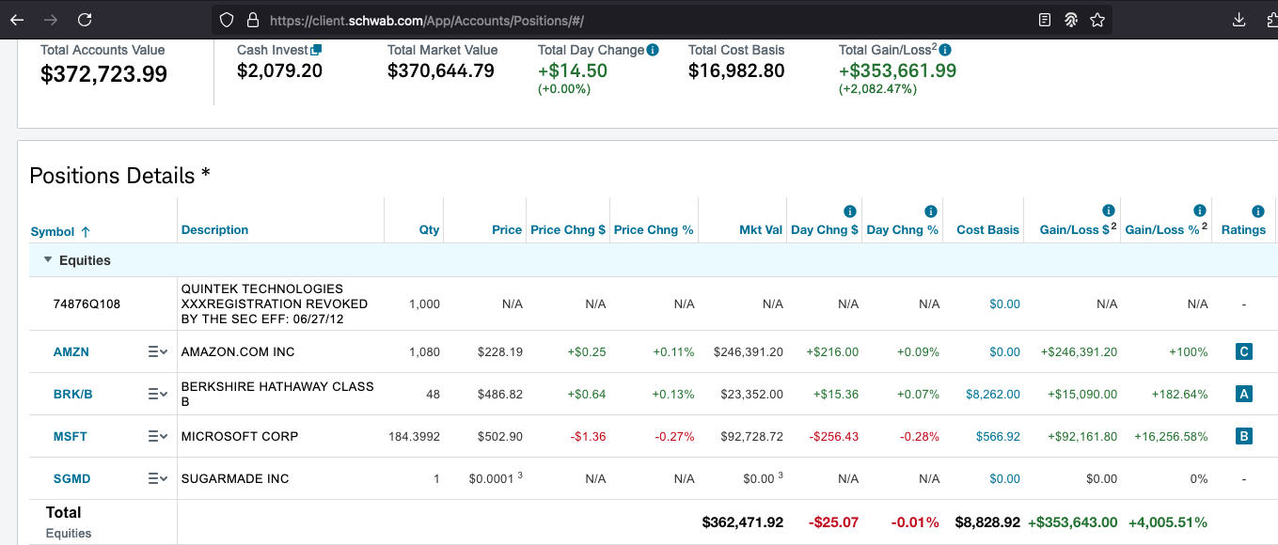Viewport: 1278px width, 545px height.
Task: Open the AMZN symbol link
Action: coord(71,352)
